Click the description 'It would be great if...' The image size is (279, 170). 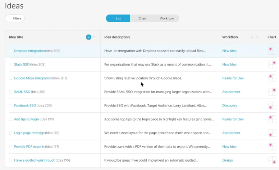(x=151, y=160)
